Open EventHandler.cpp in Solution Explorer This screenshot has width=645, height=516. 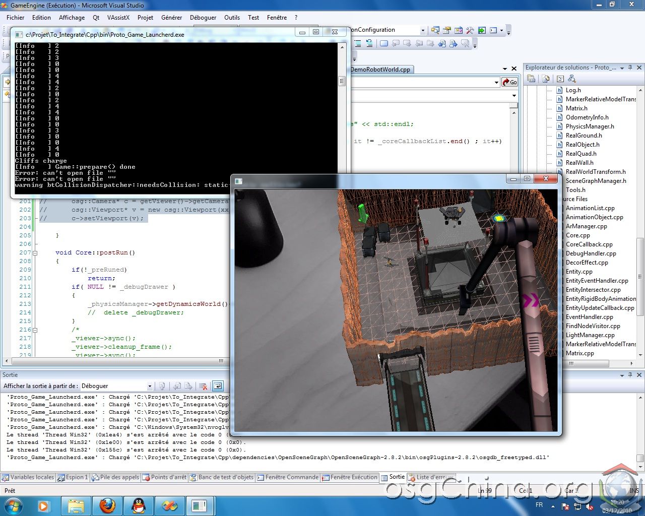pos(589,317)
